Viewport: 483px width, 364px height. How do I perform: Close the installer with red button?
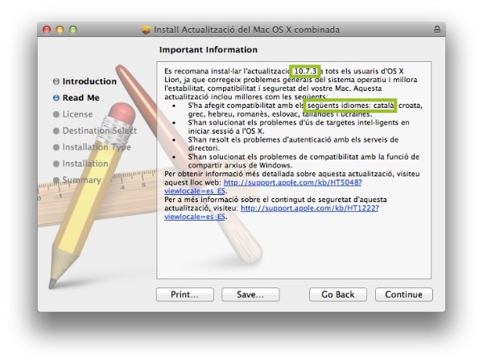[47, 30]
